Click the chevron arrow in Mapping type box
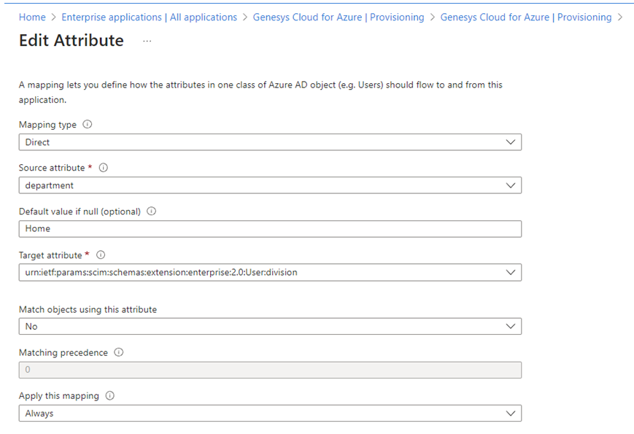The width and height of the screenshot is (634, 434). [511, 142]
